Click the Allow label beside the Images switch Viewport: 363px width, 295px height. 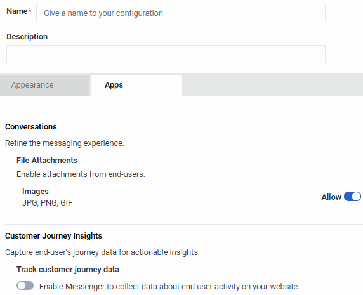coord(331,197)
